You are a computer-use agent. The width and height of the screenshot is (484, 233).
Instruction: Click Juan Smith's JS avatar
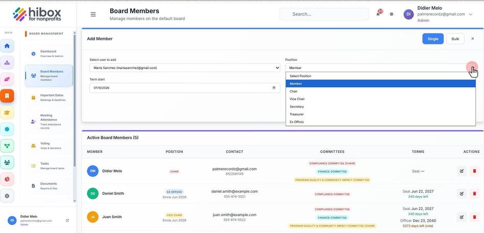pyautogui.click(x=92, y=217)
